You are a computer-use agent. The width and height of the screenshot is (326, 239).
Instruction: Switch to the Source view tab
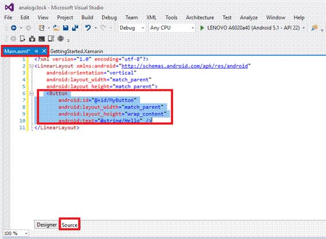pos(69,225)
